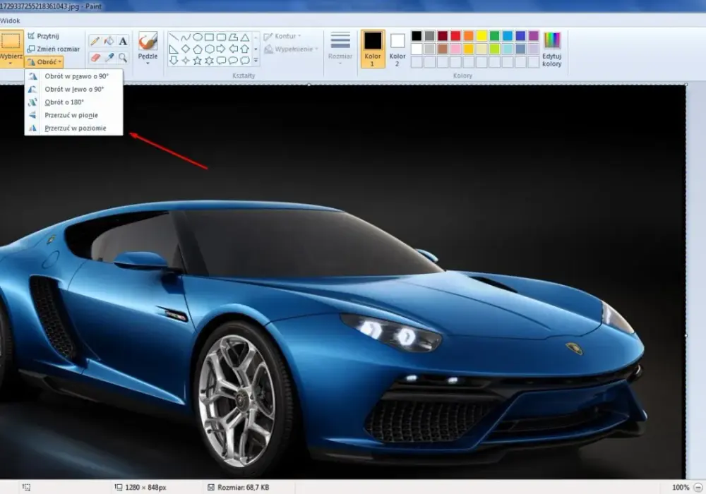Pick the brown color swatch
This screenshot has width=706, height=494.
(x=443, y=49)
